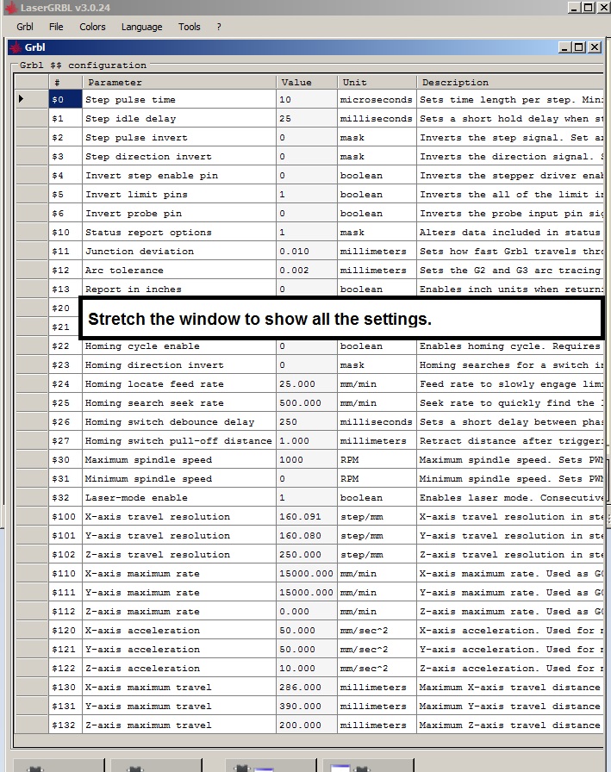The width and height of the screenshot is (611, 772).
Task: Click 'Homing switch pull-off distance' parameter cell
Action: point(179,441)
